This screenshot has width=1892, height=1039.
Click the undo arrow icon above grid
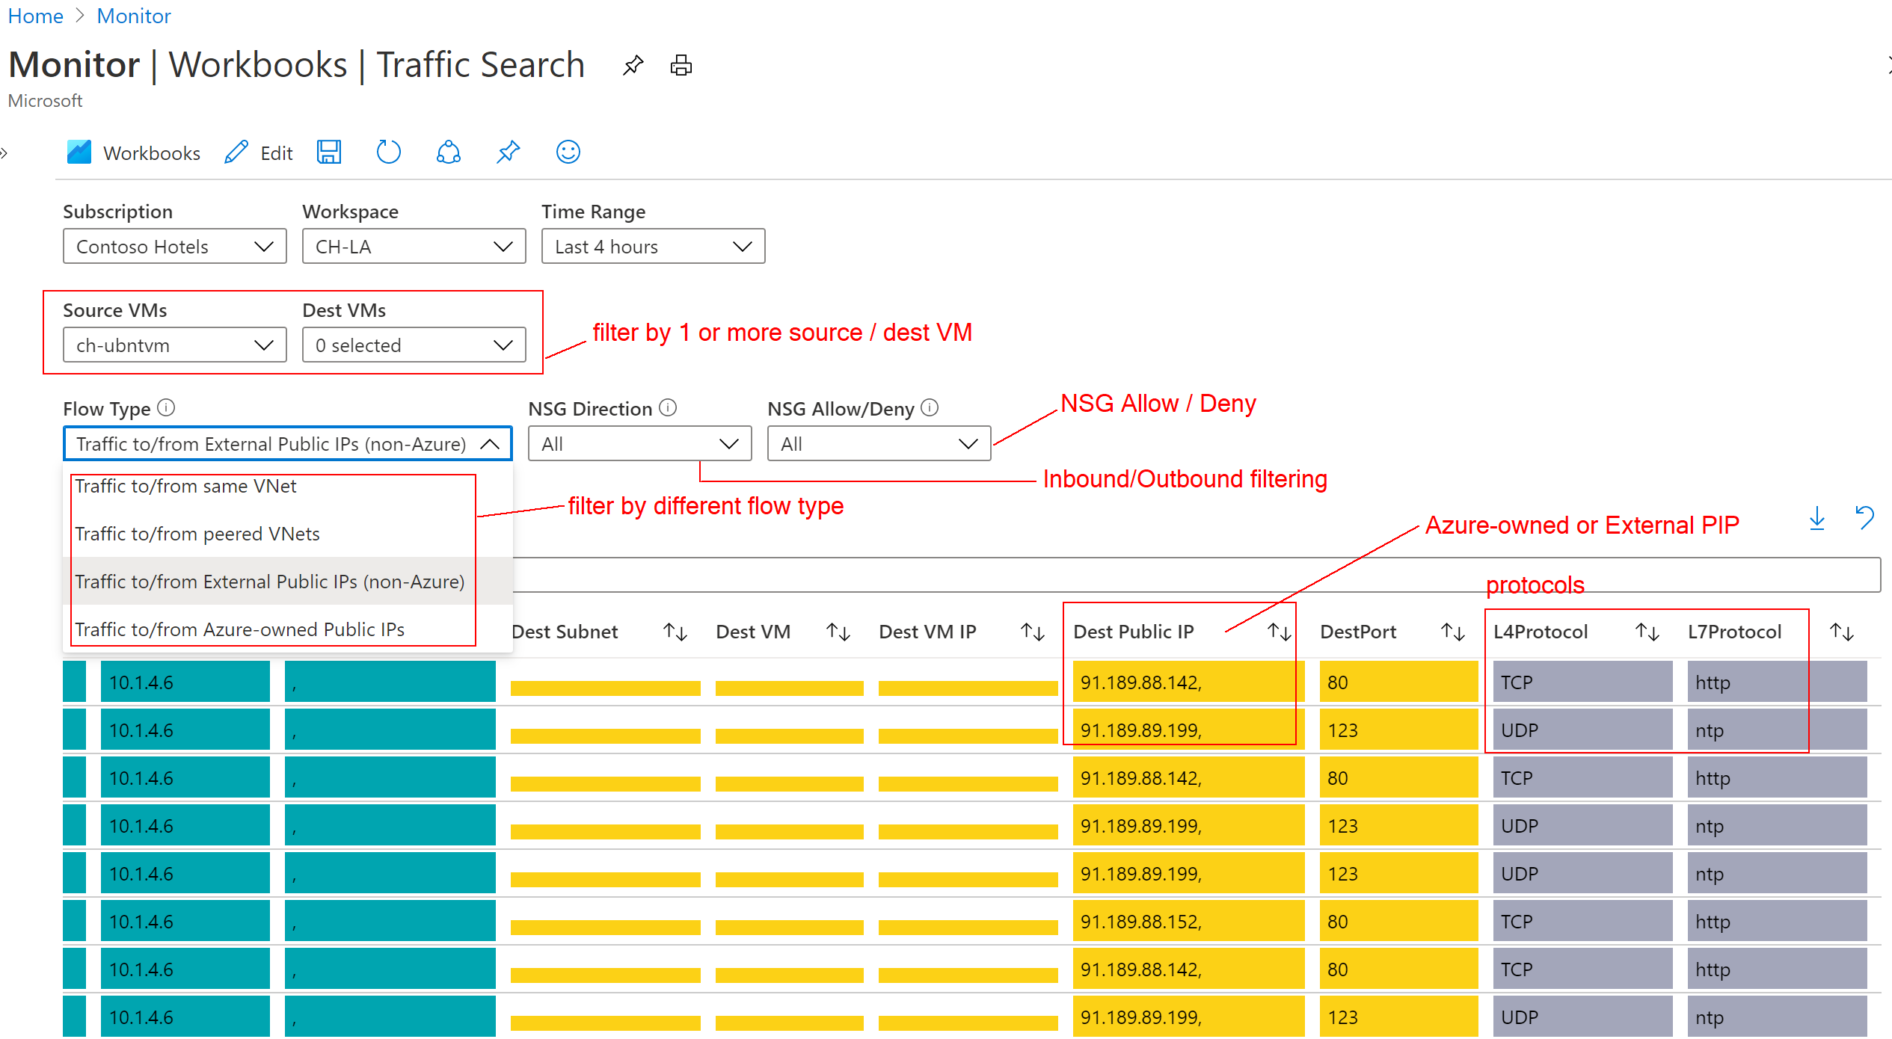(x=1864, y=518)
